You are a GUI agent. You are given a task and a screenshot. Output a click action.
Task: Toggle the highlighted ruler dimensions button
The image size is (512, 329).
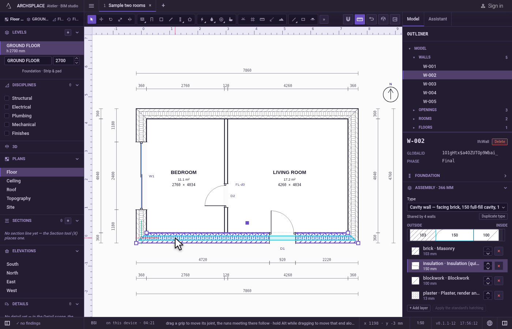pos(360,19)
